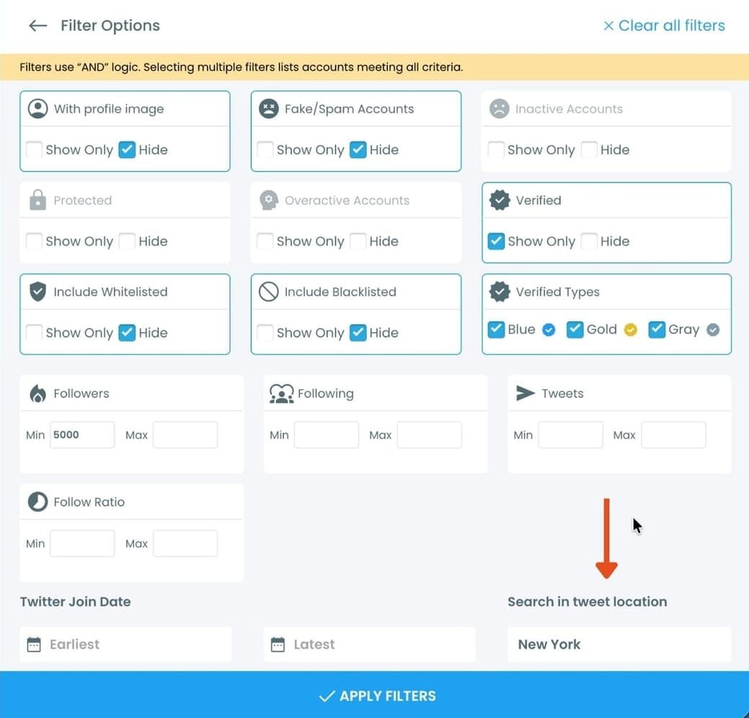Screen dimensions: 749x718
Task: Uncheck the Gold verified type
Action: (x=575, y=329)
